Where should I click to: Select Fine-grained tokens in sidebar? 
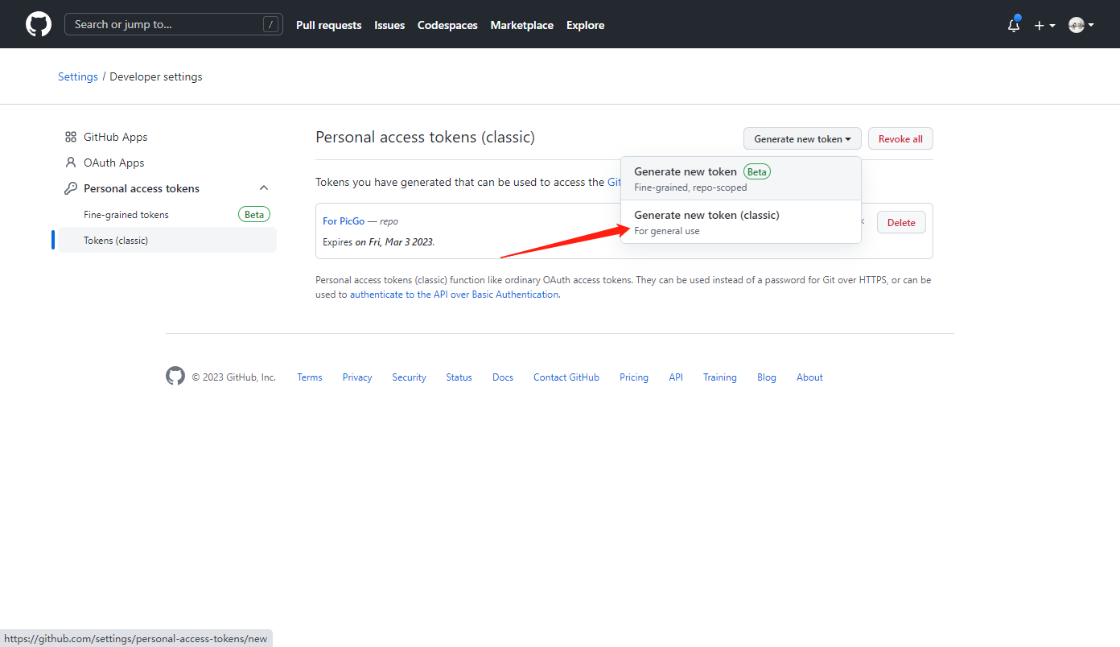167,215
